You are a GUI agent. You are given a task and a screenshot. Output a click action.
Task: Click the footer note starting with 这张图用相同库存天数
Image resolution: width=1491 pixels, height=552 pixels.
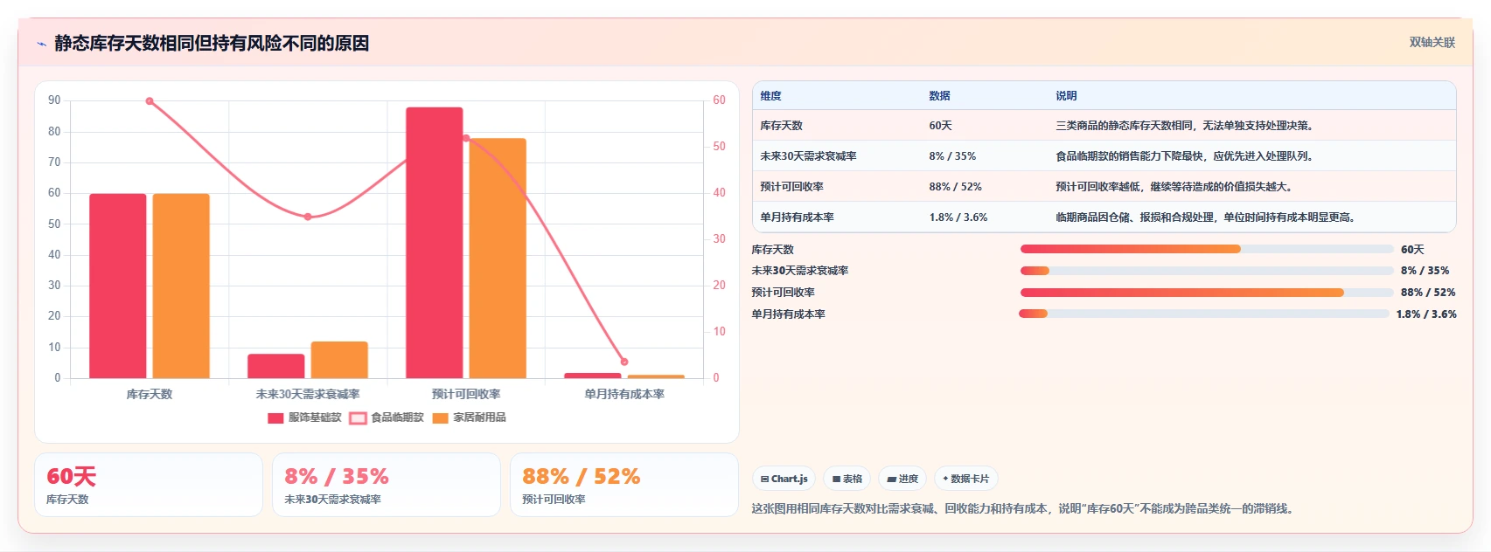tap(1022, 508)
